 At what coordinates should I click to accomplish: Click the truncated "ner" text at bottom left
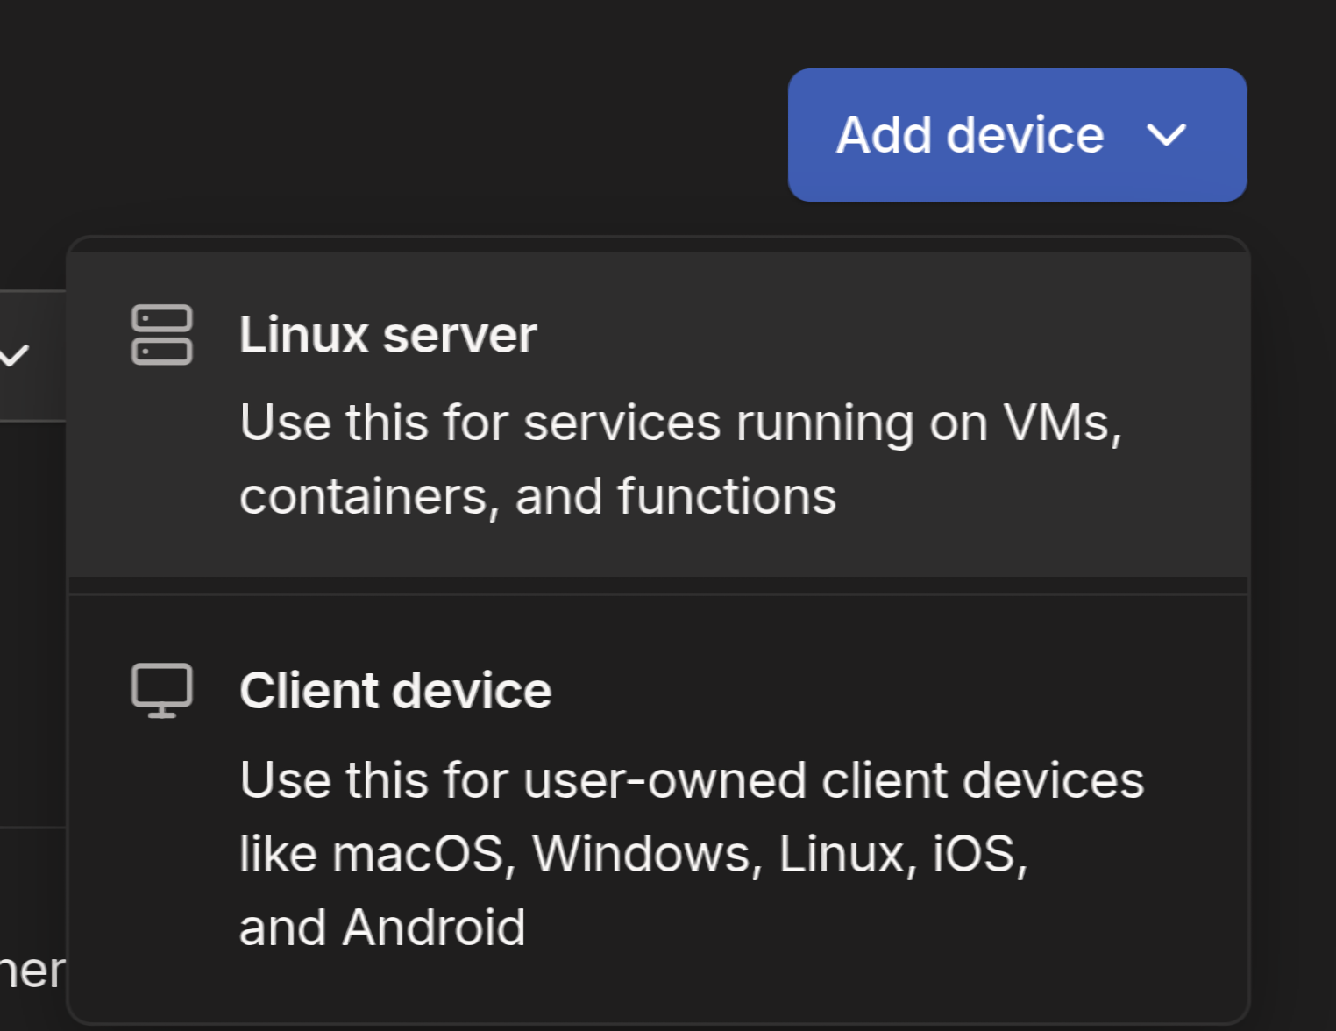(x=32, y=971)
